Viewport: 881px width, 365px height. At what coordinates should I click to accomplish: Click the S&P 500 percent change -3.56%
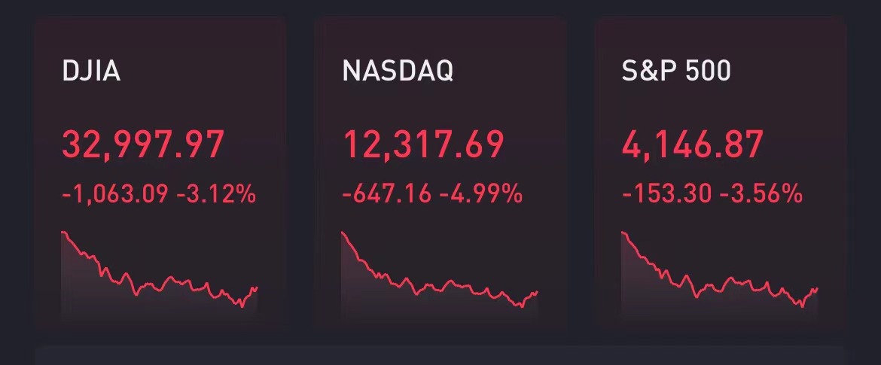coord(761,194)
